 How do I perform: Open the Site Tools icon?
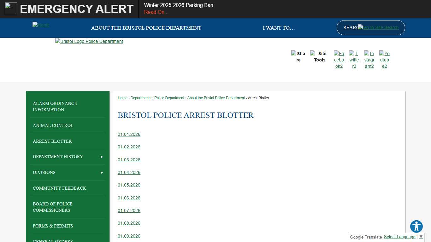319,57
